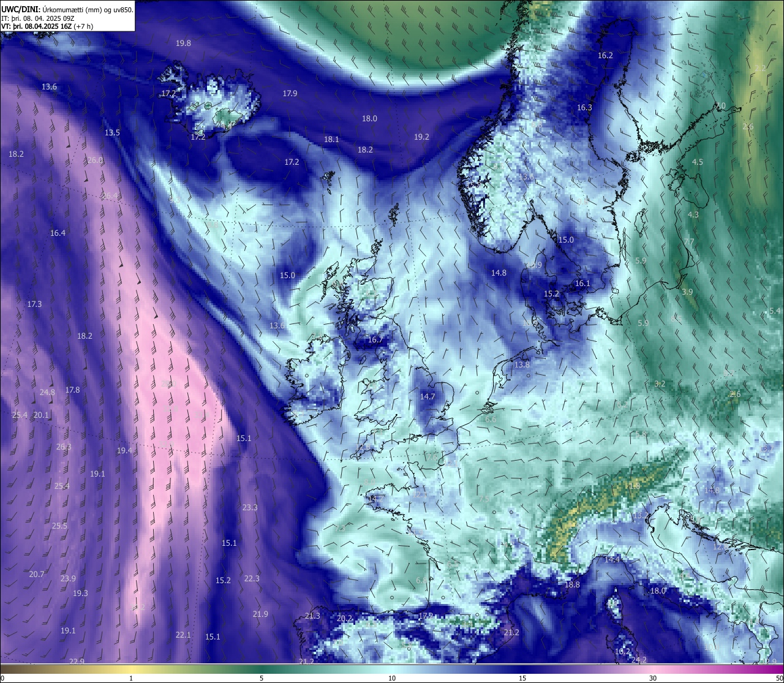Click the '20.7' map value
The image size is (784, 683).
pyautogui.click(x=37, y=574)
